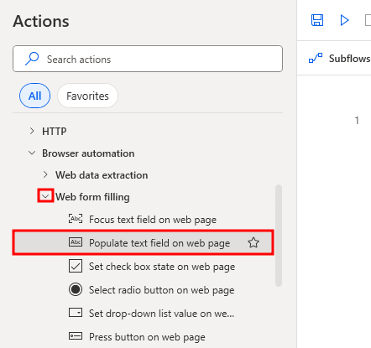
Task: Select line number 1 in the workspace
Action: (x=357, y=121)
